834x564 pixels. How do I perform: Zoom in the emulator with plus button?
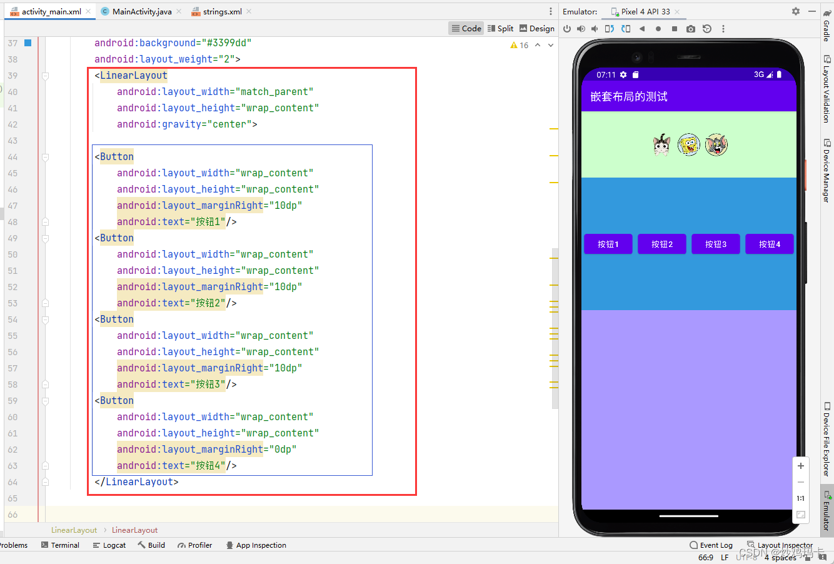coord(801,466)
